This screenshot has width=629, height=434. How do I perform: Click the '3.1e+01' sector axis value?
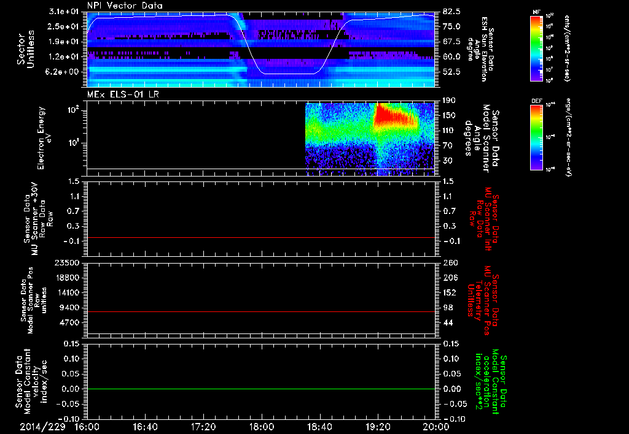point(63,12)
